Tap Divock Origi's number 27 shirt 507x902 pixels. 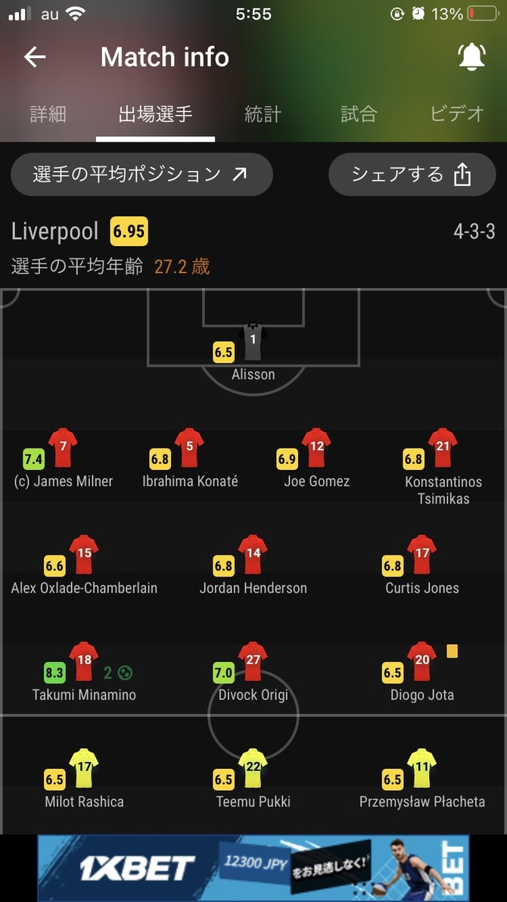point(253,661)
